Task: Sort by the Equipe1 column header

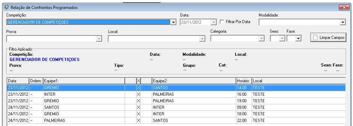Action: coord(84,81)
